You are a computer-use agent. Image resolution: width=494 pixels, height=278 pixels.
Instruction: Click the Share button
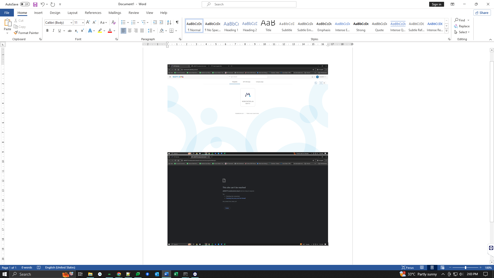(482, 12)
